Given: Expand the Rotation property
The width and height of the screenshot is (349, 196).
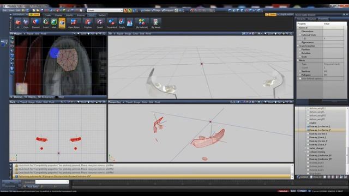Looking at the screenshot, I should click(300, 53).
